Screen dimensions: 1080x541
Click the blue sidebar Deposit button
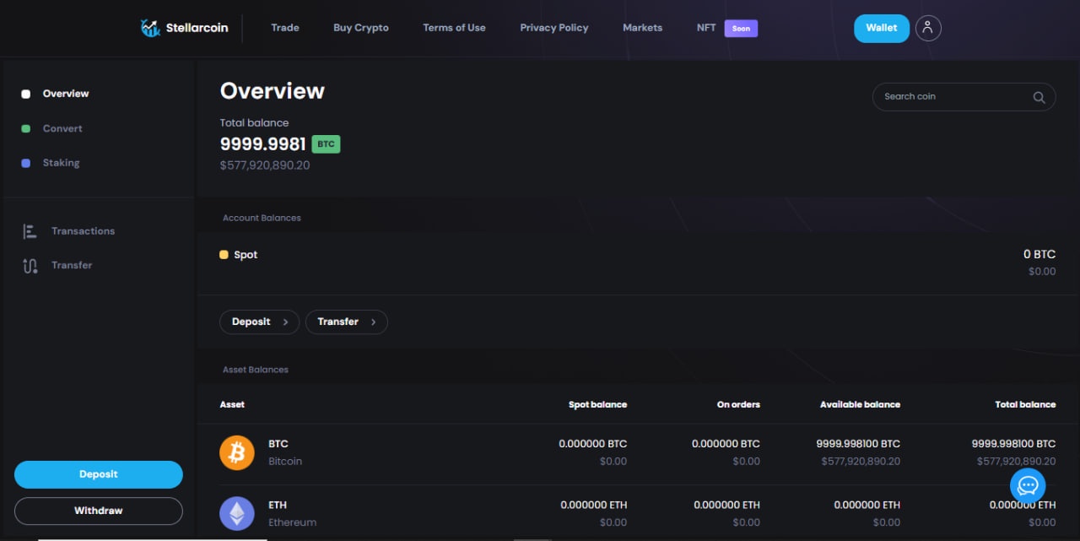click(99, 474)
